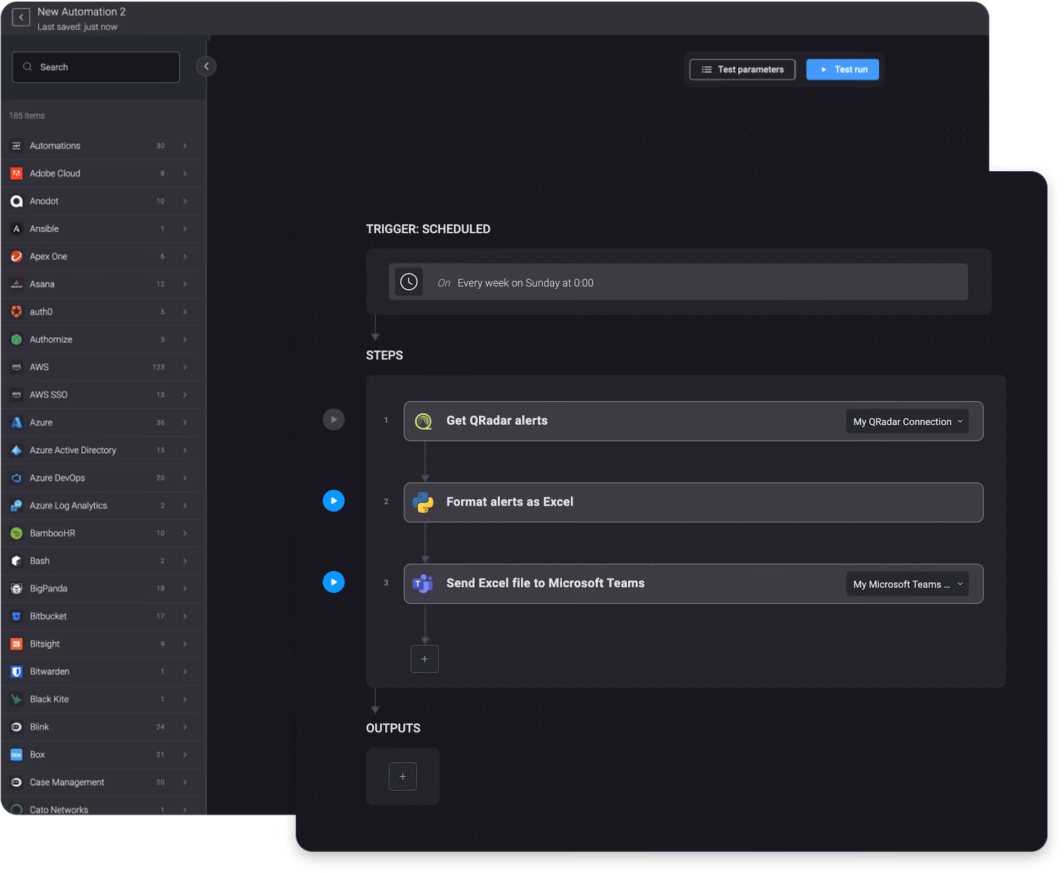
Task: Expand the Azure Log Analytics chevron
Action: click(185, 506)
